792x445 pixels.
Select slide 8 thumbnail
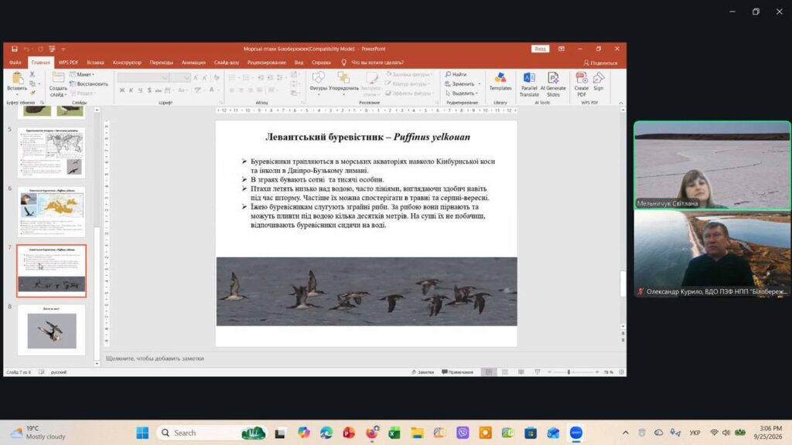[x=52, y=329]
